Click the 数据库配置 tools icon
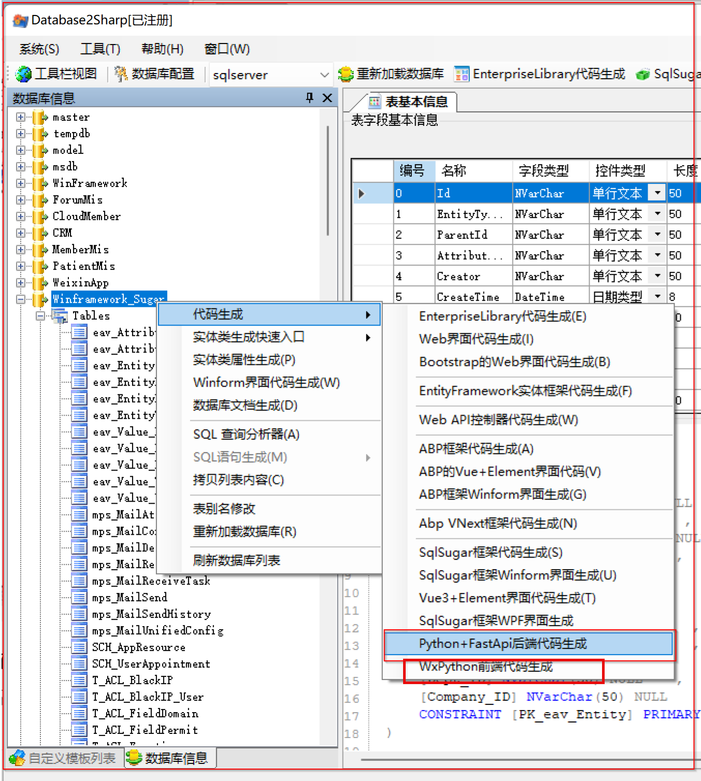Screen dimensions: 701x781 click(x=121, y=74)
